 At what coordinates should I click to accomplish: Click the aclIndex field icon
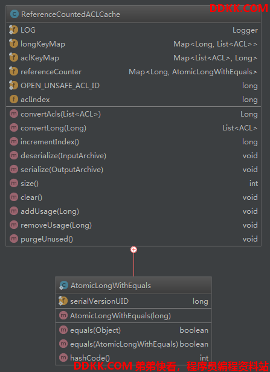tap(14, 99)
